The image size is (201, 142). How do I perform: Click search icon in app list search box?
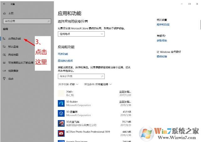point(102,76)
